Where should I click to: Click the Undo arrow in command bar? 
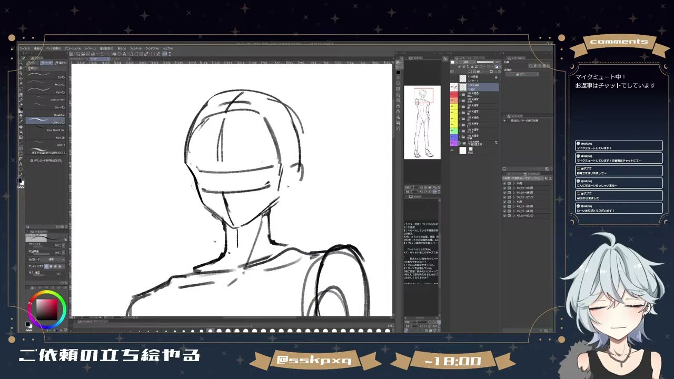point(103,54)
